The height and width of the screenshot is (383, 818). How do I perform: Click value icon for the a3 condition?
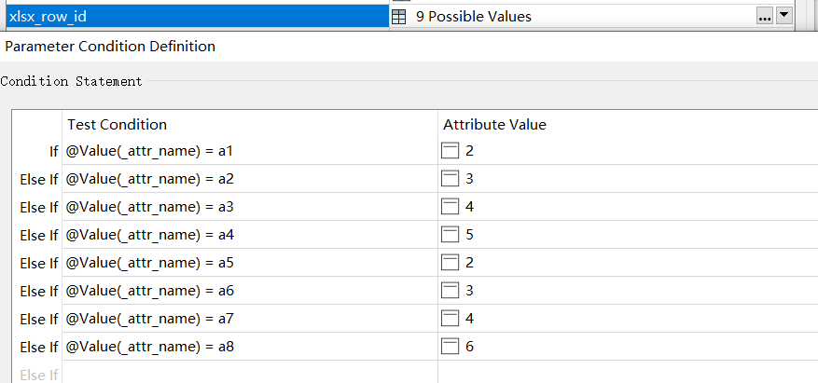tap(451, 207)
